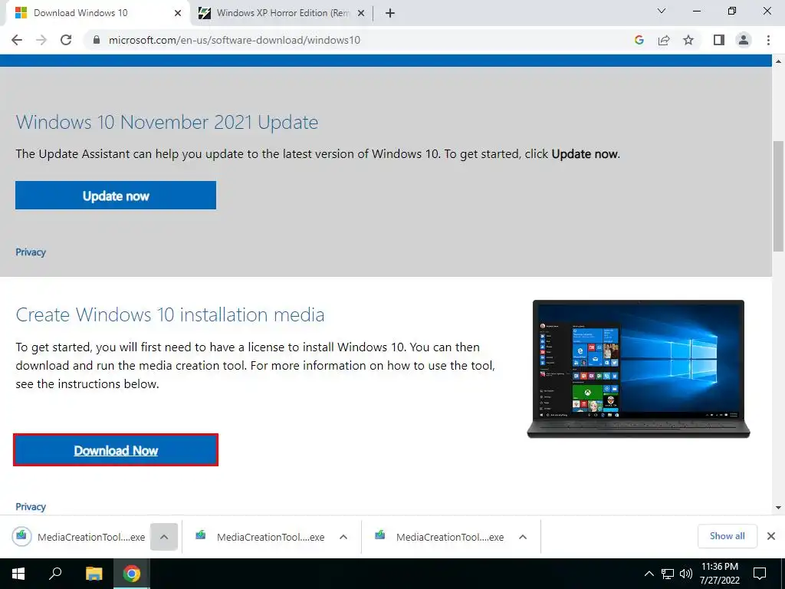Open the browser side panel
Screen dimensions: 785x589
point(719,40)
